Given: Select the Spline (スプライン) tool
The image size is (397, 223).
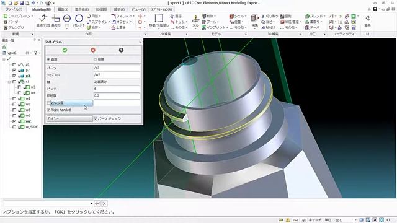Looking at the screenshot, I should pos(97,22).
